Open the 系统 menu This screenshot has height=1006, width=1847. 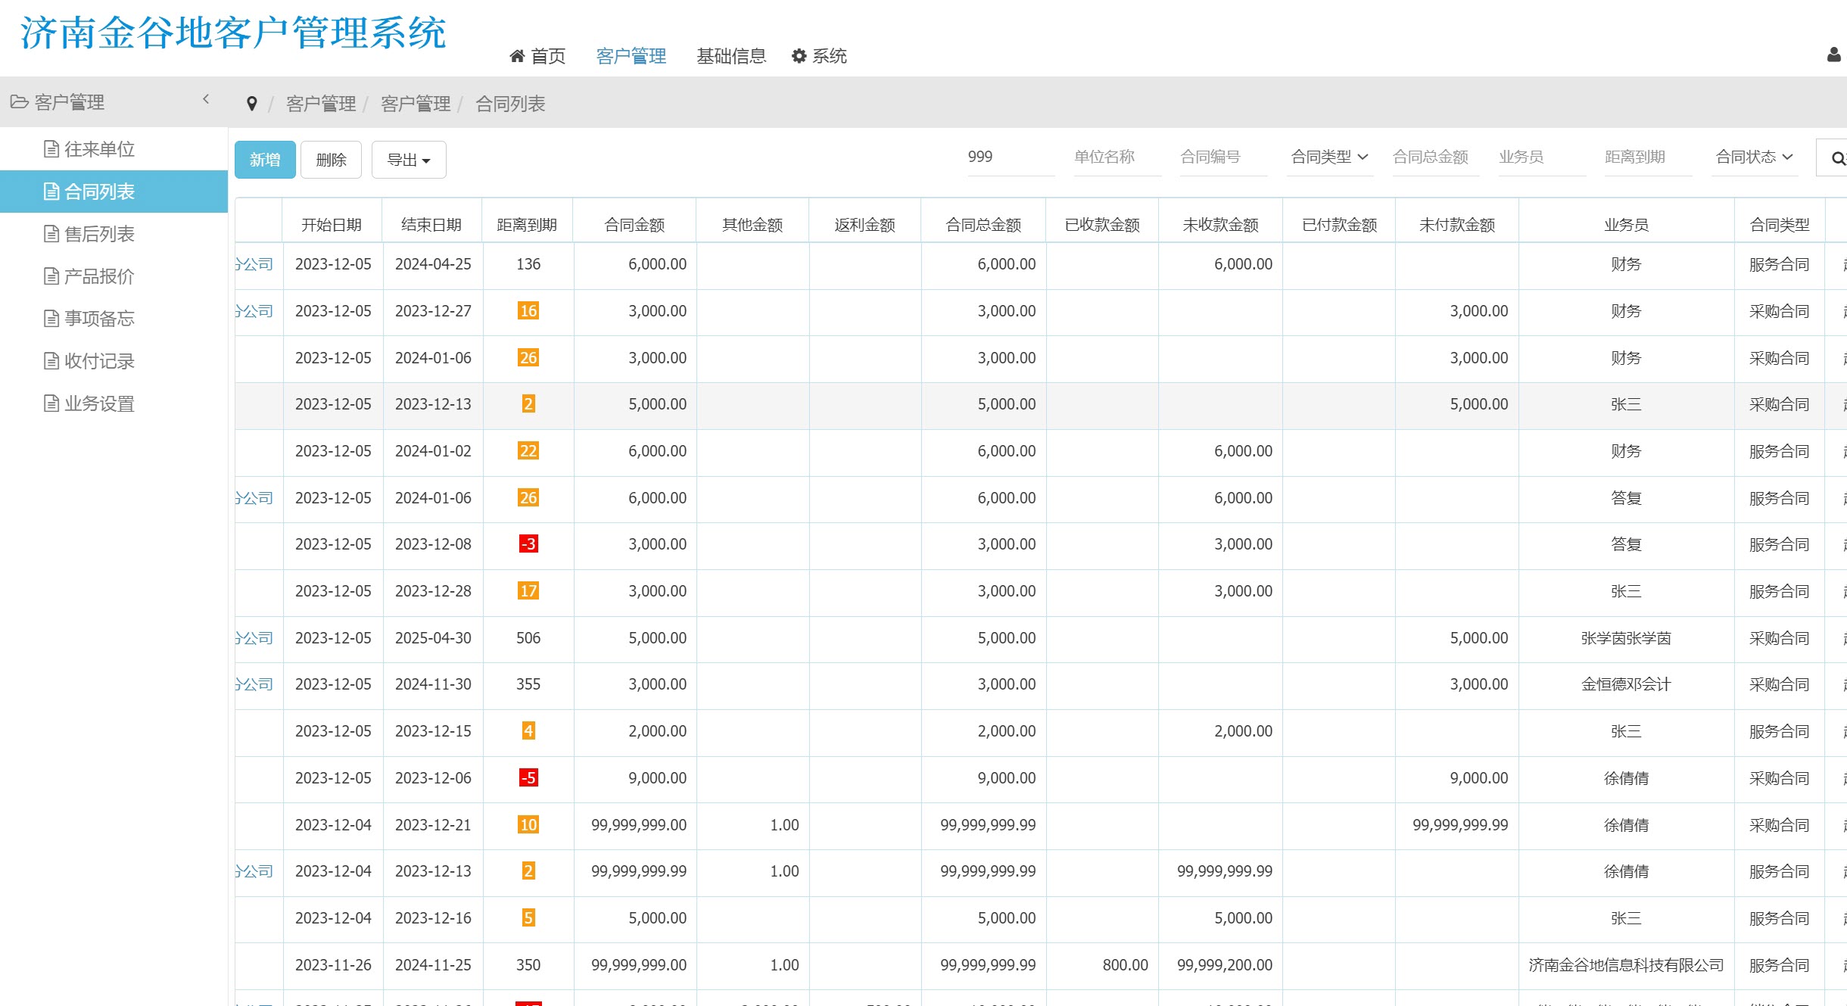tap(819, 56)
